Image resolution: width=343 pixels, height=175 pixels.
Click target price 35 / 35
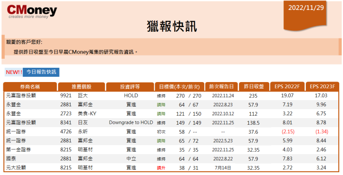189,150
